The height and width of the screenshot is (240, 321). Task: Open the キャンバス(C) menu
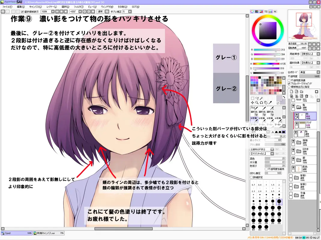pos(35,7)
